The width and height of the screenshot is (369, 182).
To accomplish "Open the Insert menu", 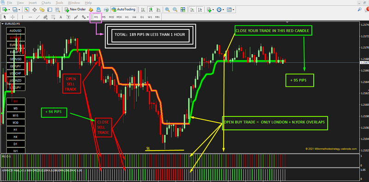I will (32, 3).
